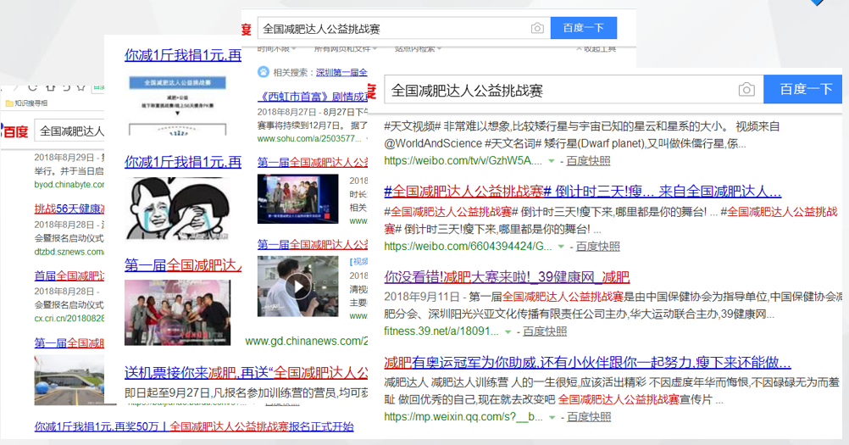849x445 pixels.
Task: Click 百度一下 button in top search window
Action: (x=583, y=28)
